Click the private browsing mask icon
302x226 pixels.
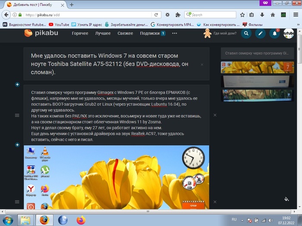point(265,3)
